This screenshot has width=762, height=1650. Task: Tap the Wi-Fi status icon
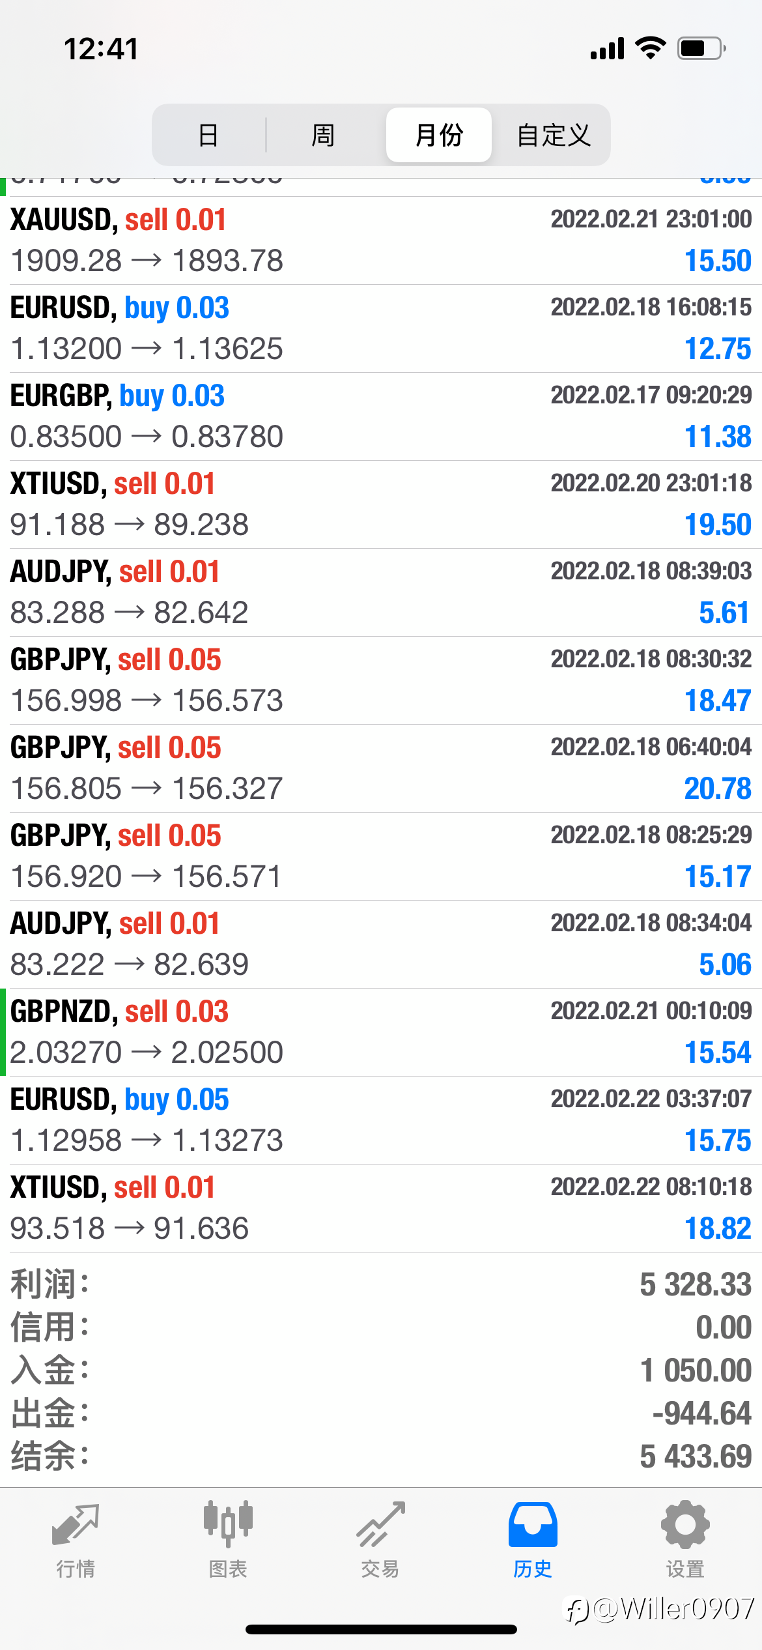coord(650,48)
